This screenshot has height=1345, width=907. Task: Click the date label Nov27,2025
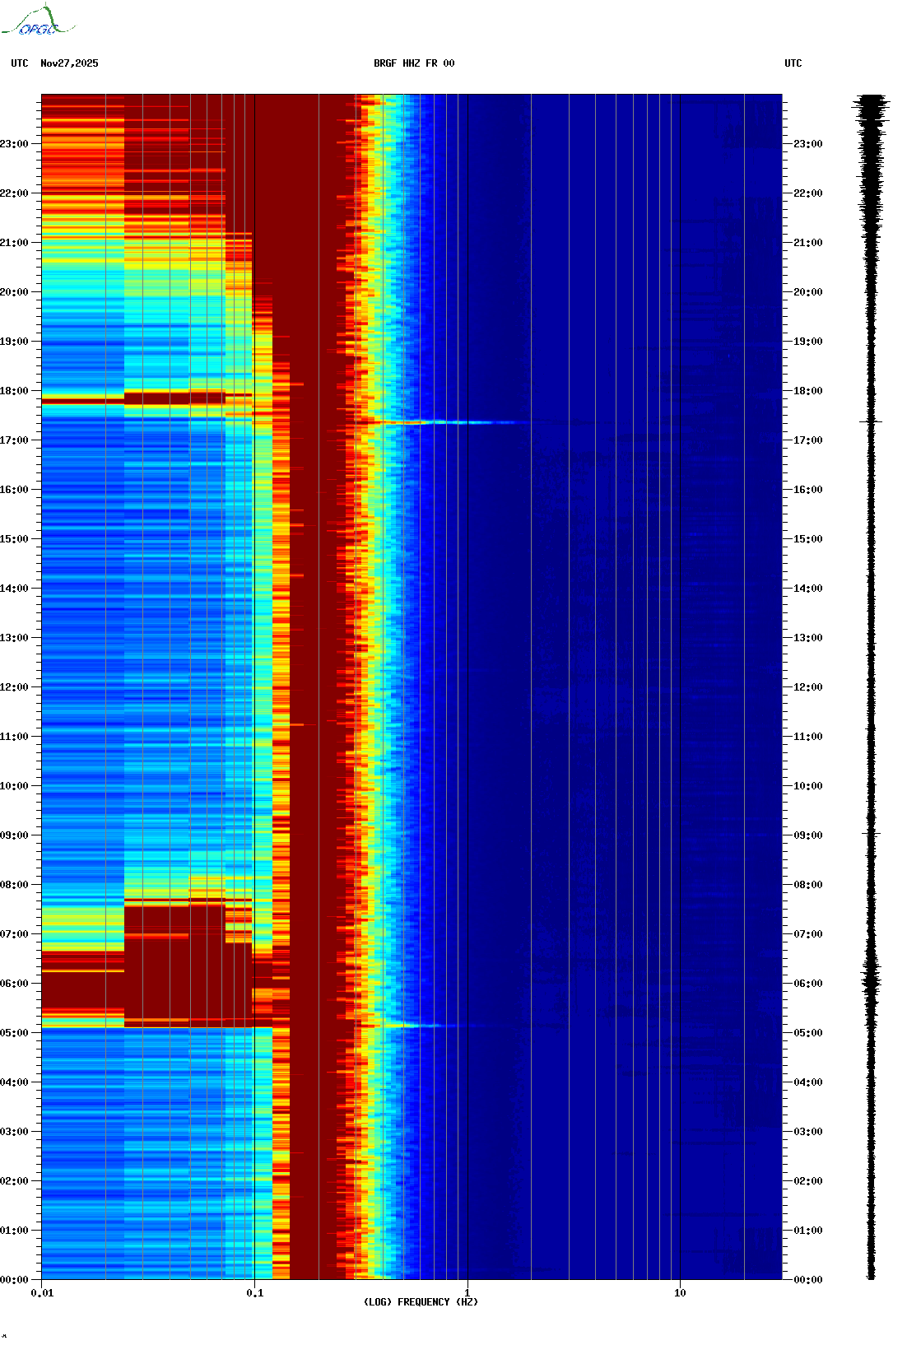tap(69, 63)
